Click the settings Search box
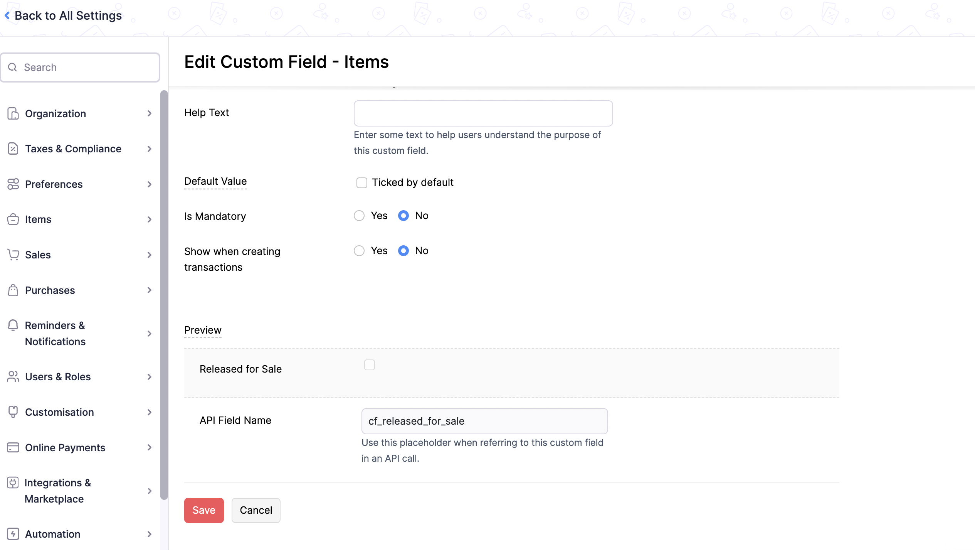 point(80,67)
